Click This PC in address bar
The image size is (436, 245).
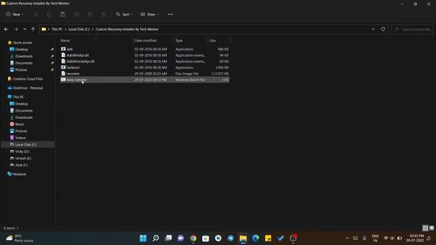(57, 29)
